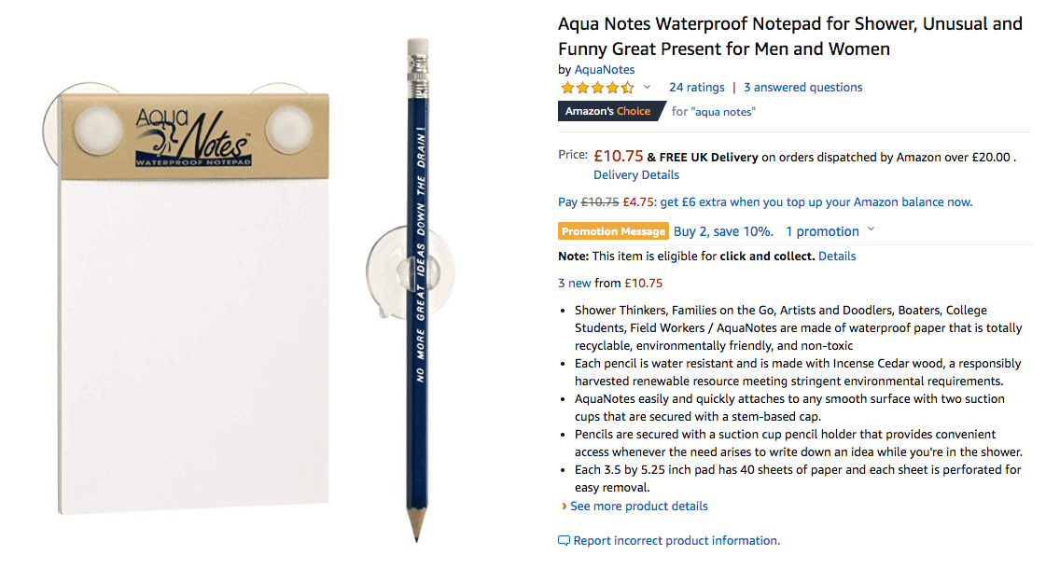Viewport: 1046px width, 569px height.
Task: Open click and collect Details link
Action: pyautogui.click(x=837, y=257)
